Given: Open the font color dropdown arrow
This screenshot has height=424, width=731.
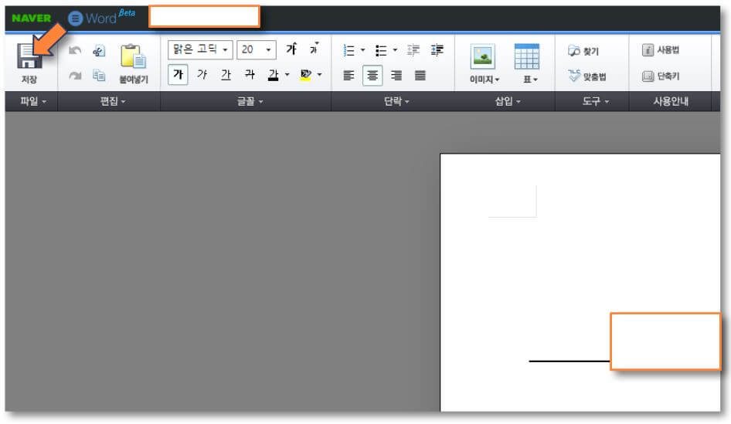Looking at the screenshot, I should [x=287, y=75].
